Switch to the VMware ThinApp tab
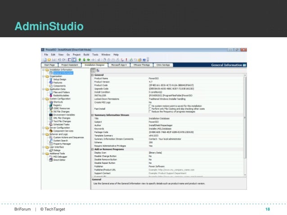This screenshot has height=215, width=287. [142, 65]
